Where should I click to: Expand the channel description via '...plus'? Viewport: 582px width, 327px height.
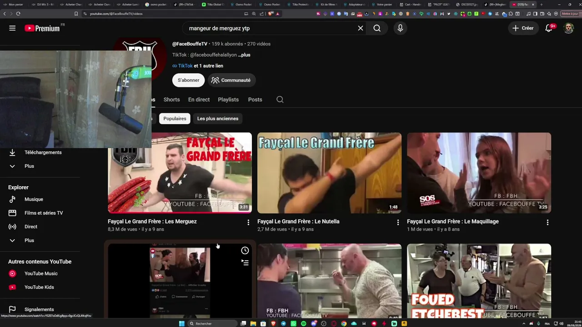pyautogui.click(x=244, y=55)
